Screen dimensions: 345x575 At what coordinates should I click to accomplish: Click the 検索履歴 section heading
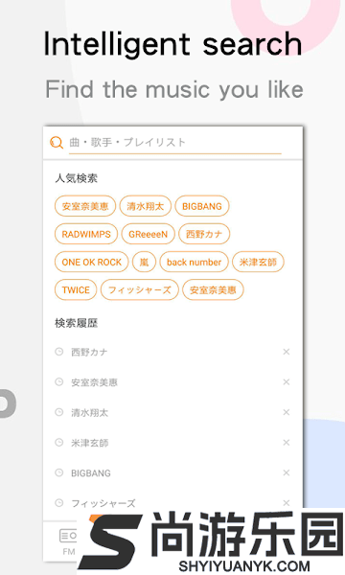click(76, 323)
